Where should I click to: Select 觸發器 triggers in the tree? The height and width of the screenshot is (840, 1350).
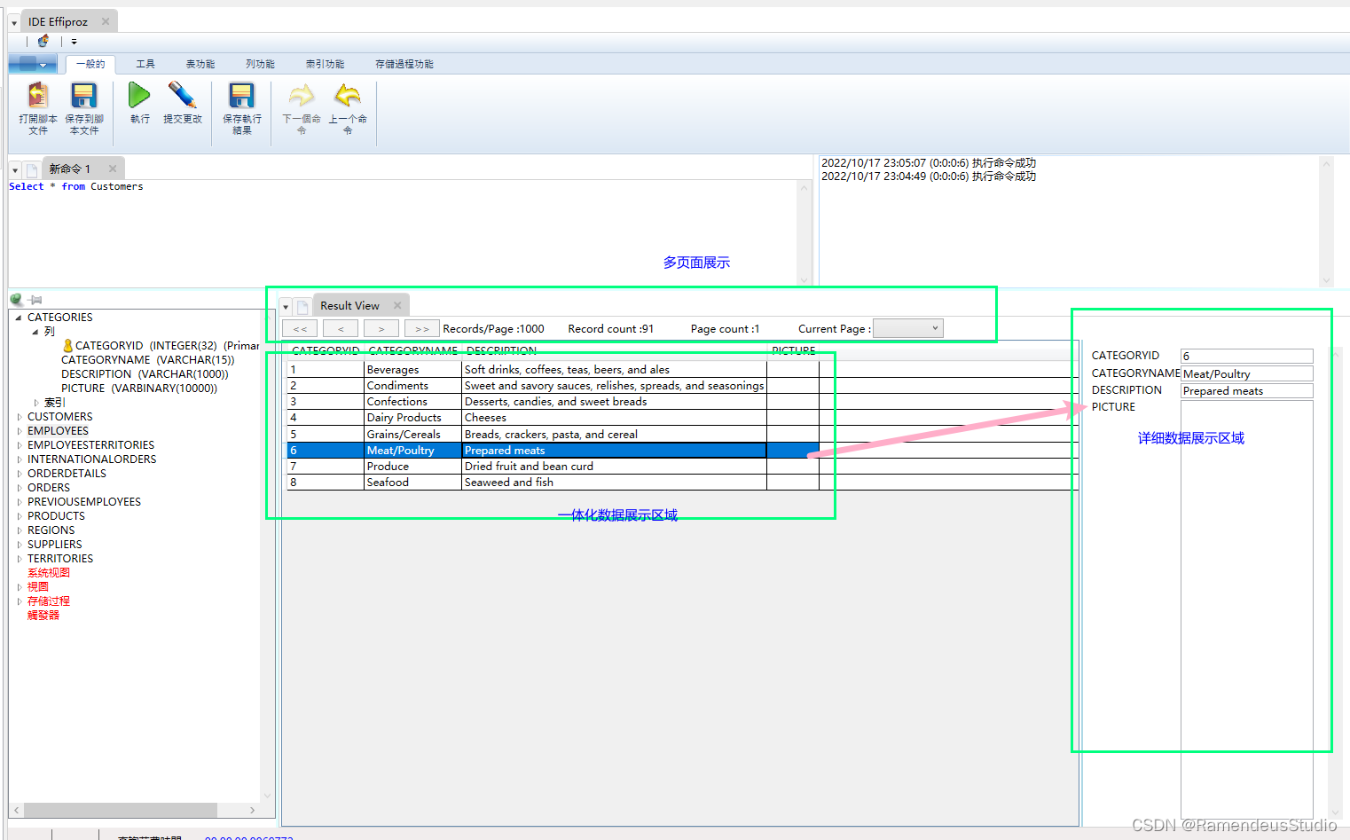(x=43, y=616)
